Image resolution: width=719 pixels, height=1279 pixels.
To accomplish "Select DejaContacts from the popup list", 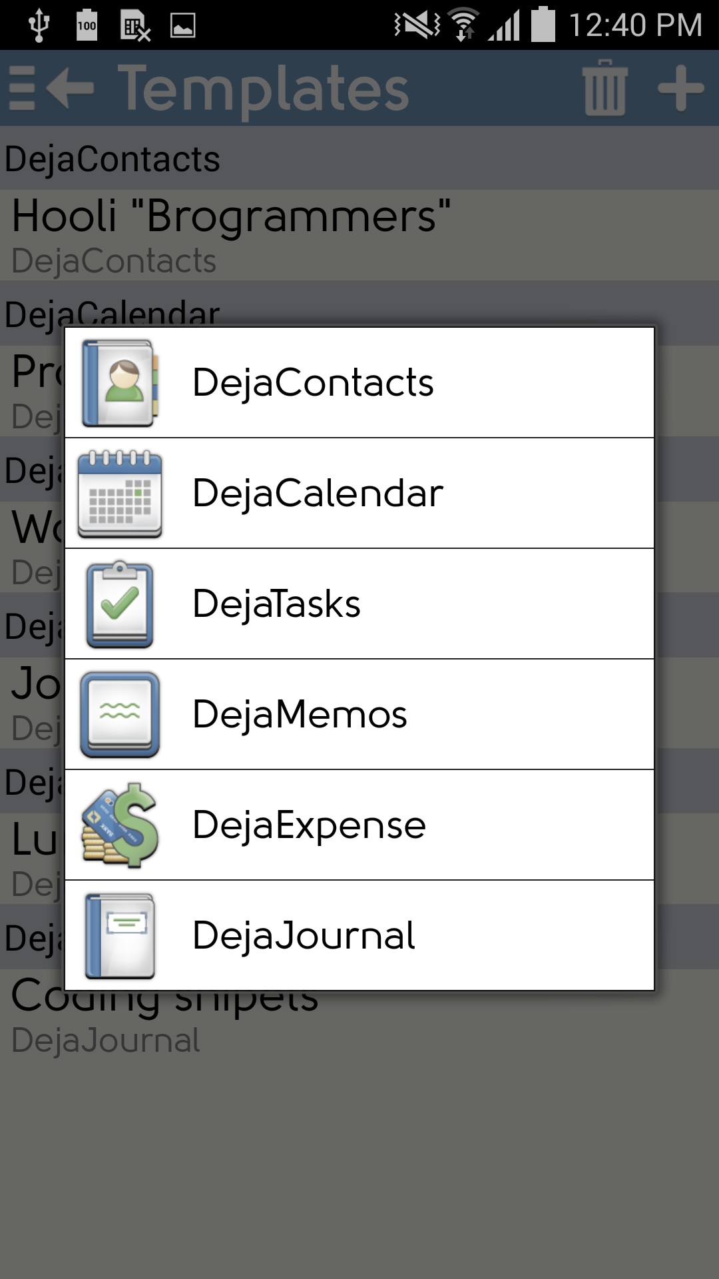I will pyautogui.click(x=359, y=382).
